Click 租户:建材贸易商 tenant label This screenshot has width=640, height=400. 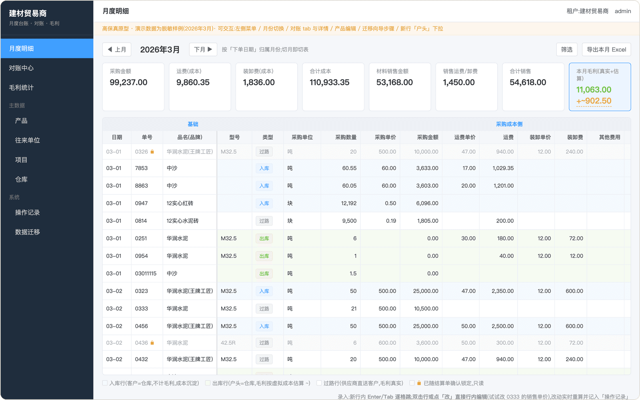tap(587, 11)
